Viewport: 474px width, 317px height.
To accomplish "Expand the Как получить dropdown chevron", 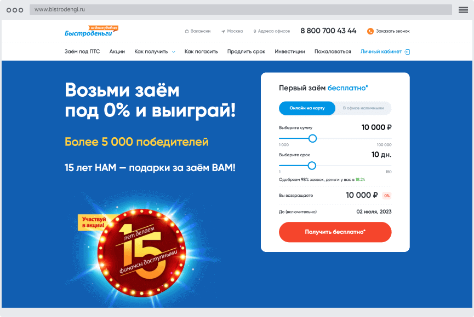I will pyautogui.click(x=174, y=52).
